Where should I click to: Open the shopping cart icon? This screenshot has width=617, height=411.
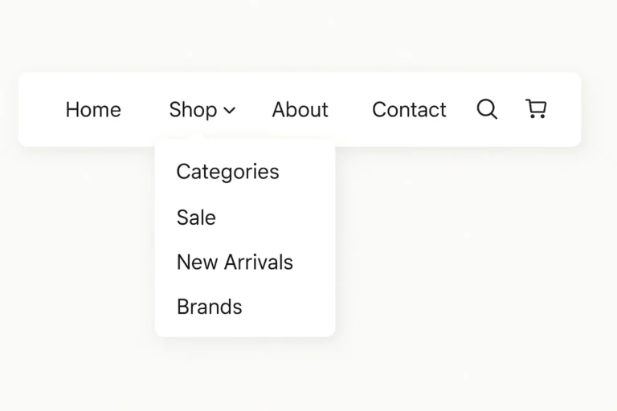point(536,108)
